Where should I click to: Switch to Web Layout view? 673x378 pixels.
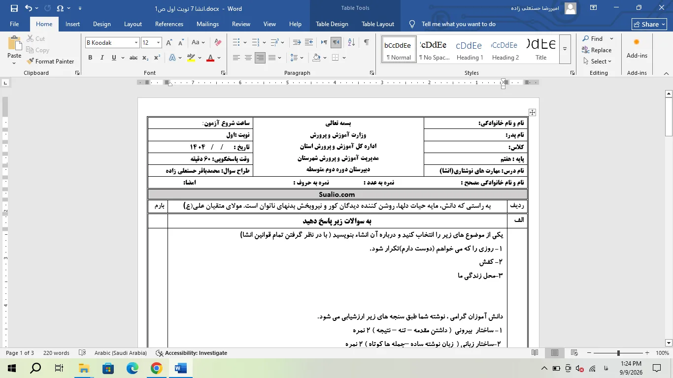(x=574, y=353)
